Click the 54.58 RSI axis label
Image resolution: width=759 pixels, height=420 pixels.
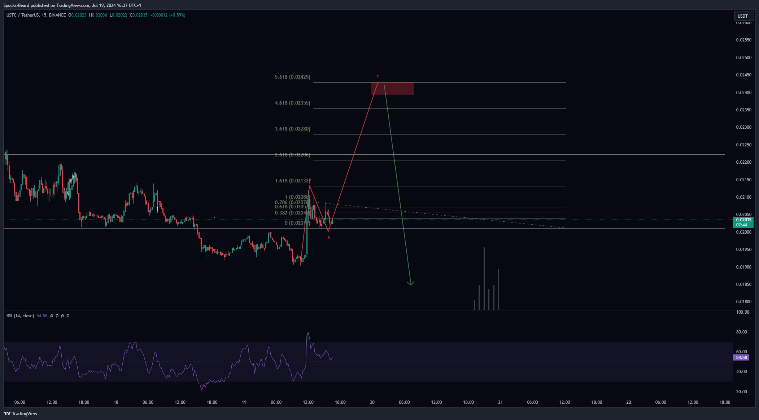tap(741, 358)
